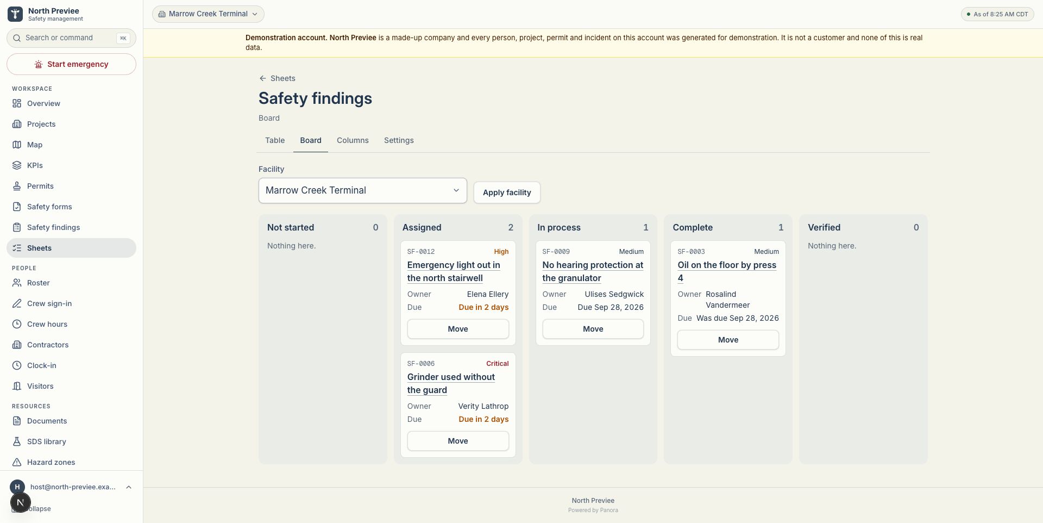Click the Permits stamp icon

(x=17, y=186)
